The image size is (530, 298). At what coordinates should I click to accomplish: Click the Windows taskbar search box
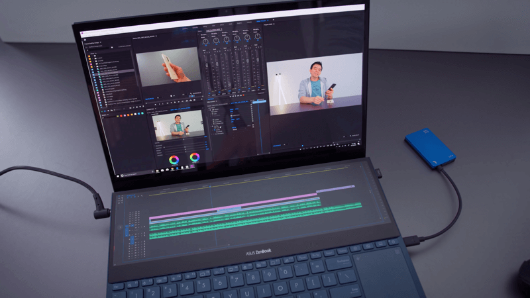click(138, 174)
